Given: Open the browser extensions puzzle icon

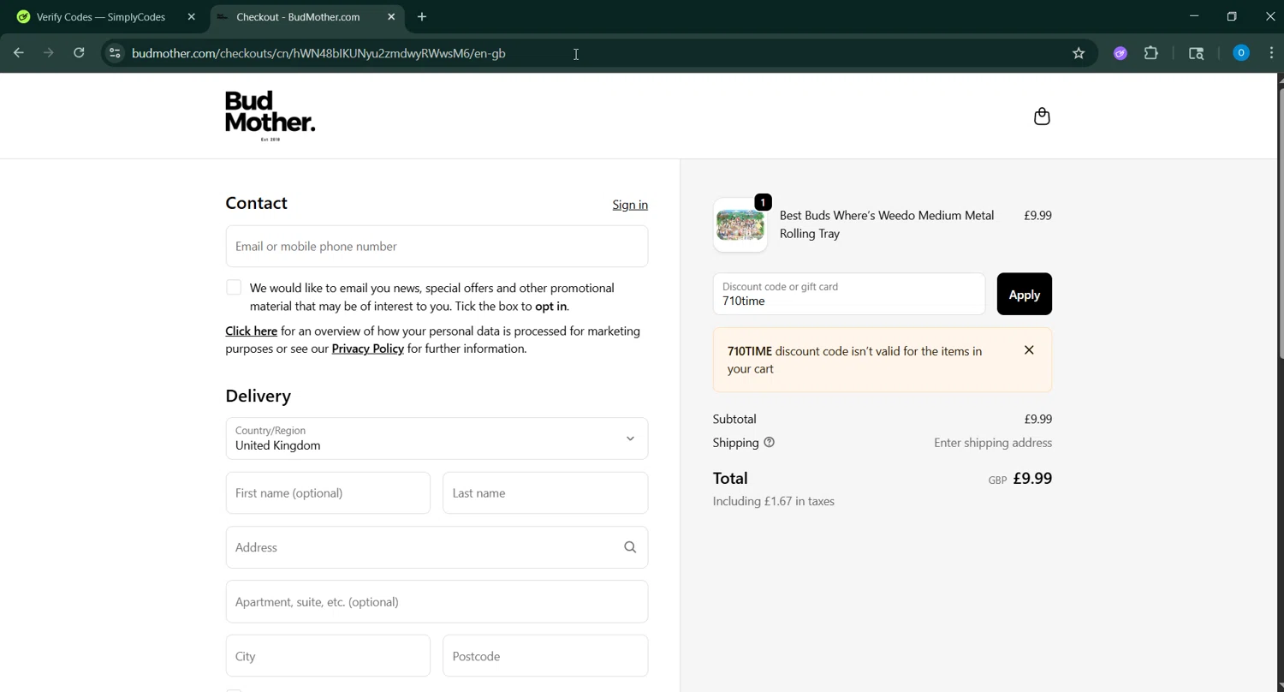Looking at the screenshot, I should tap(1151, 53).
